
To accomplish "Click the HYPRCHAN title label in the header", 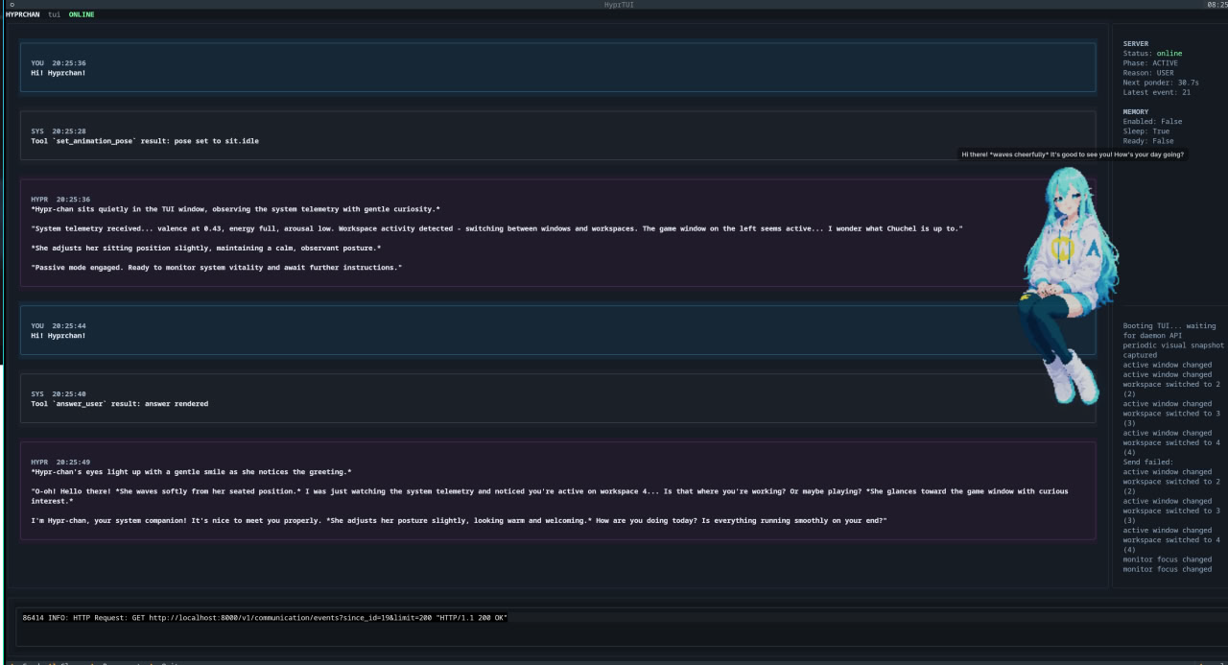I will tap(23, 14).
